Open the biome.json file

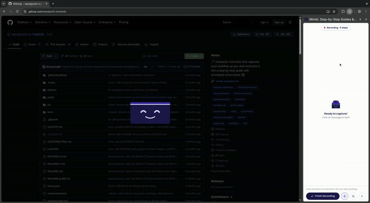[54, 186]
